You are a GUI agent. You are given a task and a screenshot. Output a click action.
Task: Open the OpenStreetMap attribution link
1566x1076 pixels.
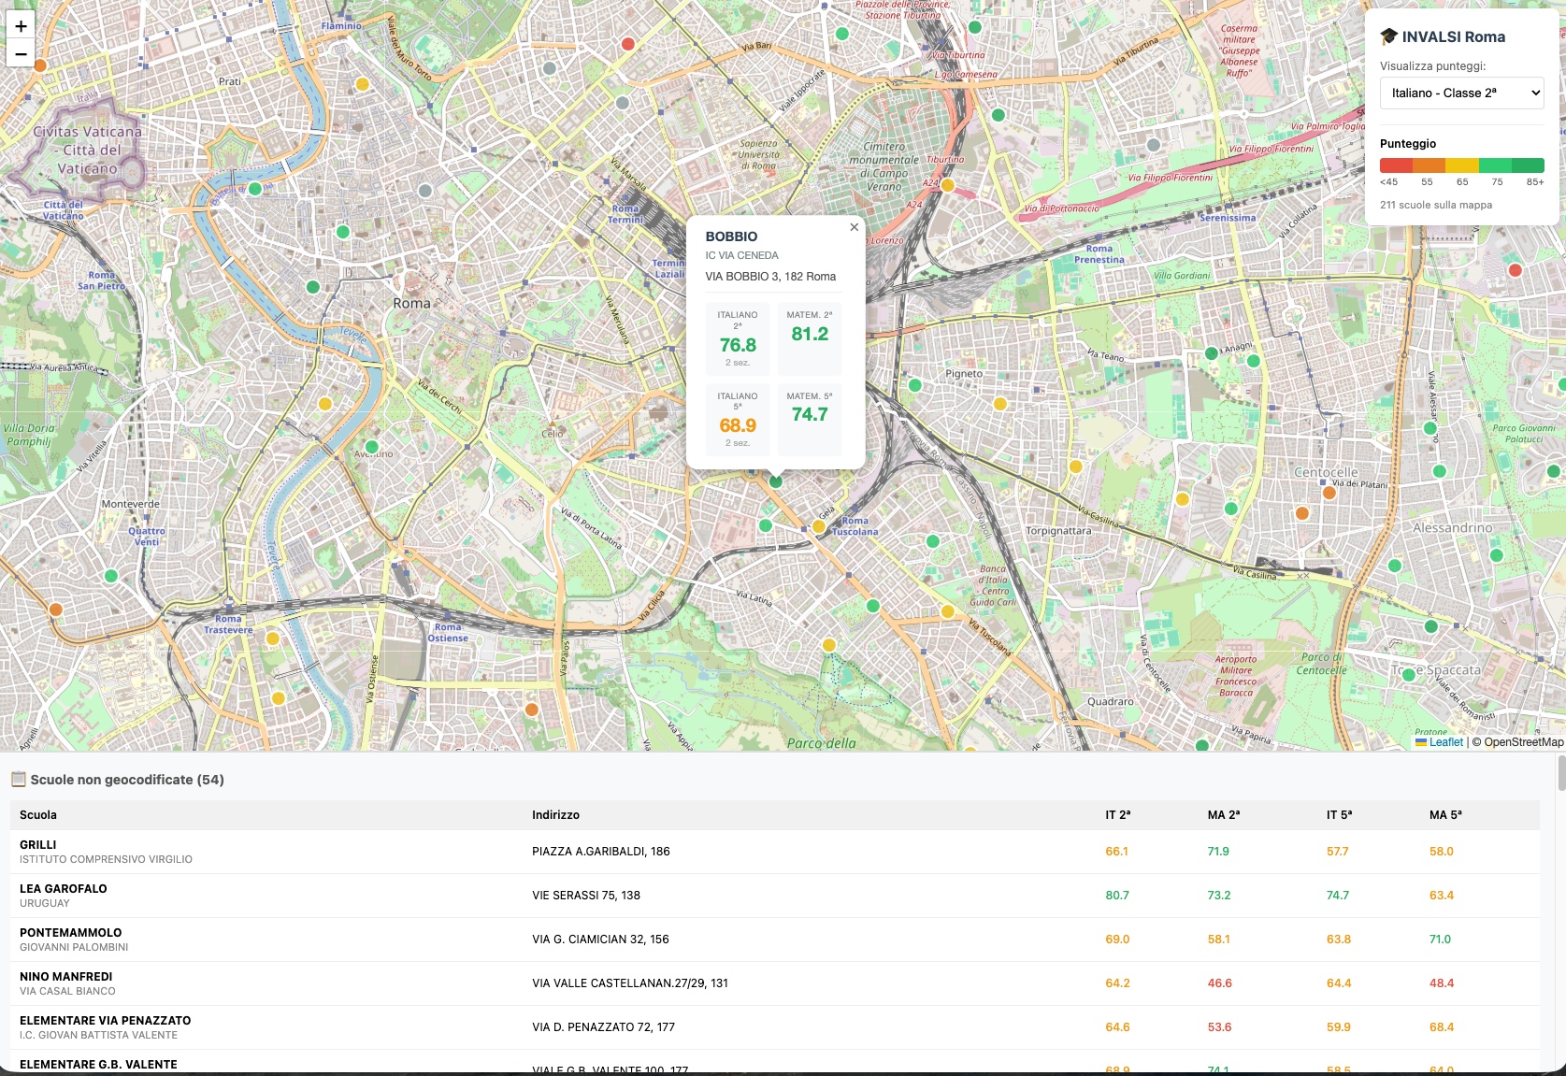click(x=1523, y=742)
